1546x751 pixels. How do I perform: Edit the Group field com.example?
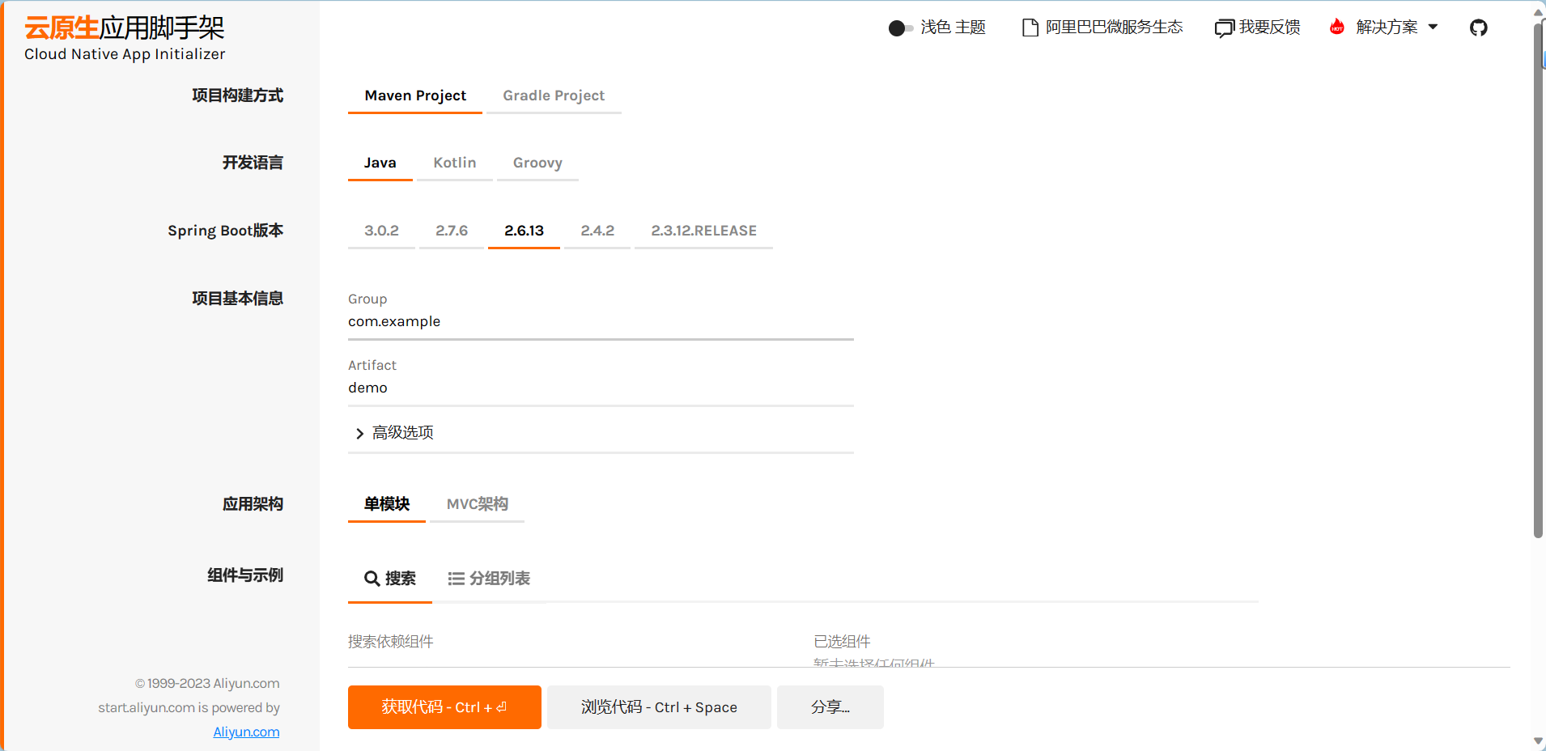coord(601,321)
